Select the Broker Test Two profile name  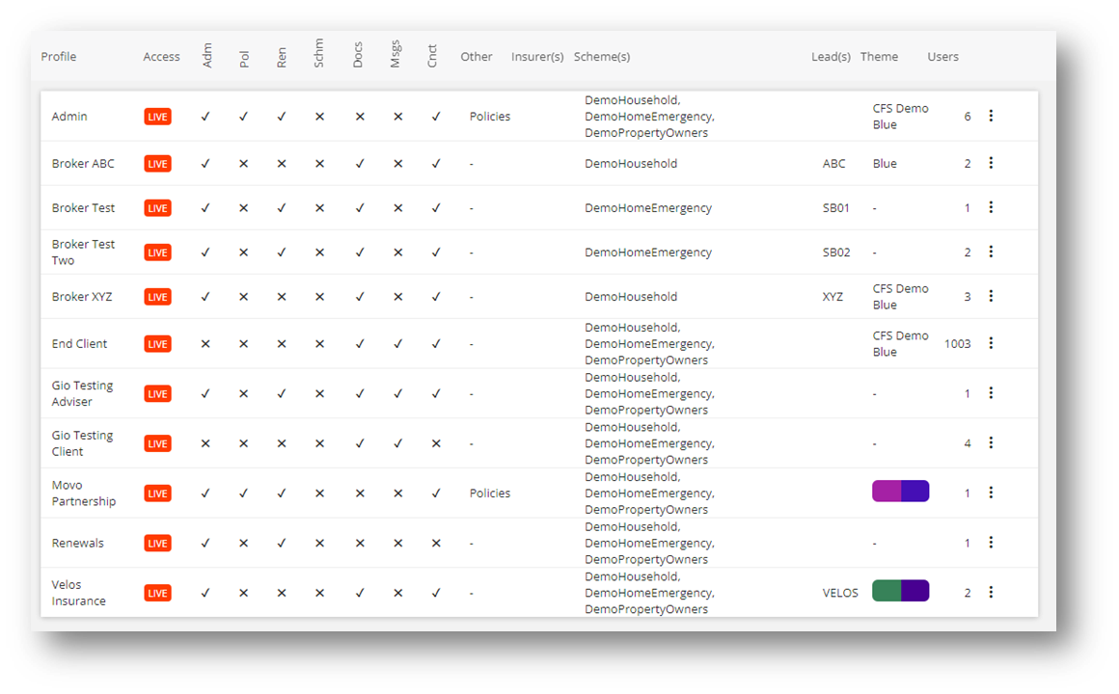click(83, 253)
